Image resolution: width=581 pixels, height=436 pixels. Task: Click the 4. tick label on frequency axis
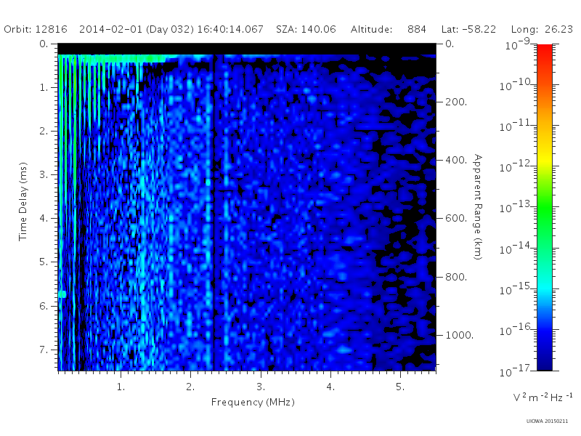330,387
